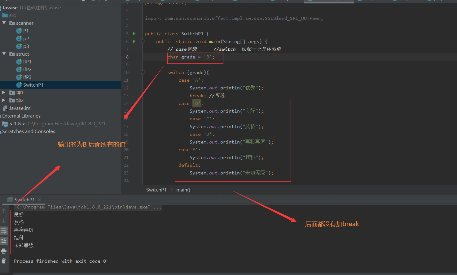Toggle soft-wrap in the Run console
This screenshot has width=457, height=275.
click(4, 231)
